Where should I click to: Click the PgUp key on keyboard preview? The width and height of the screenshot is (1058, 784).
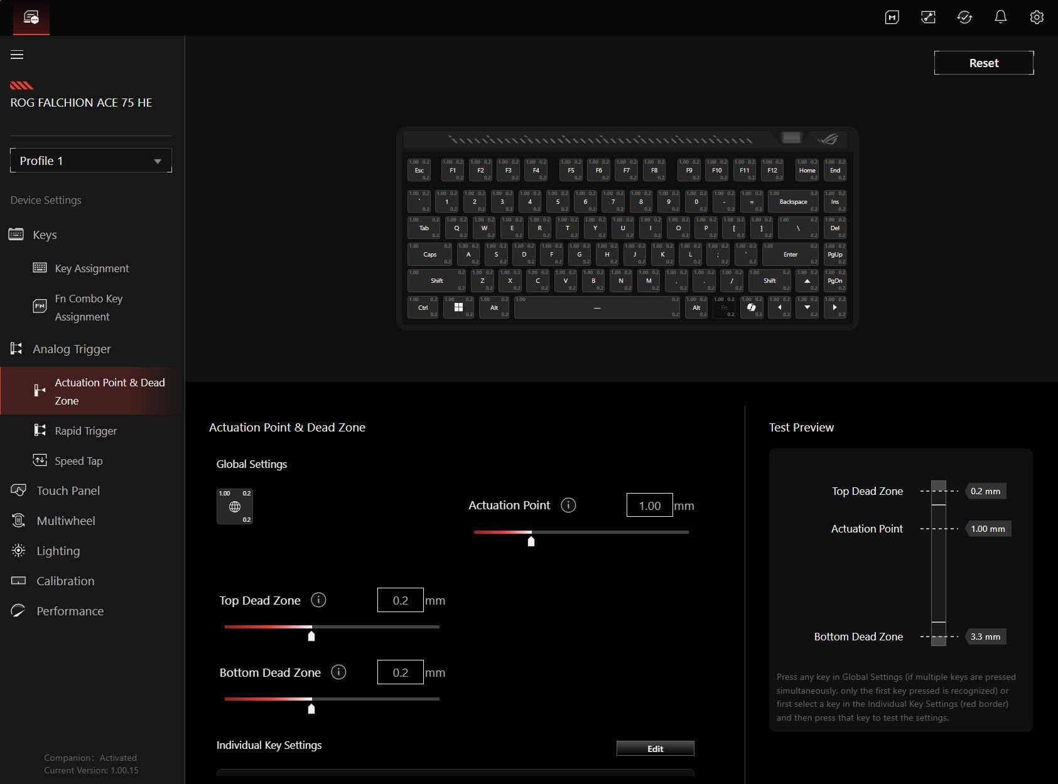(834, 255)
